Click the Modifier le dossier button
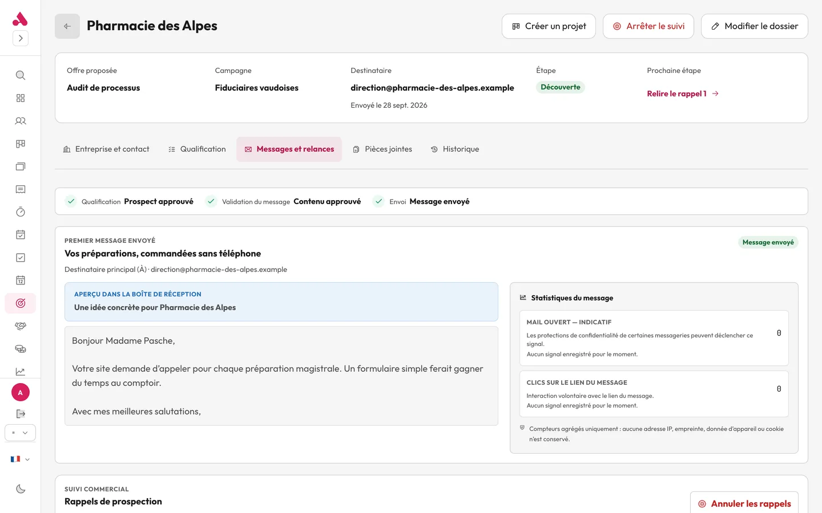Image resolution: width=822 pixels, height=513 pixels. point(755,26)
